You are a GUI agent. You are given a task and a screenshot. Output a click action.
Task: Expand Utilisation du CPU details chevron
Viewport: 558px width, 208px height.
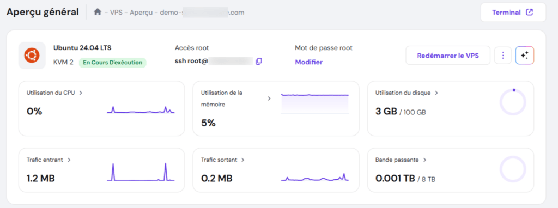pyautogui.click(x=81, y=93)
